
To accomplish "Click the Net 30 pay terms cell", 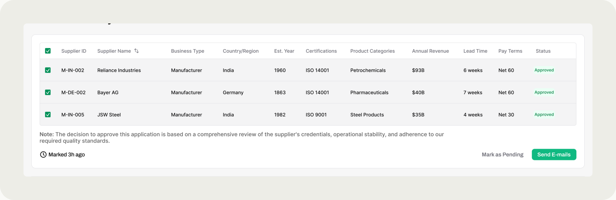I will (x=506, y=115).
